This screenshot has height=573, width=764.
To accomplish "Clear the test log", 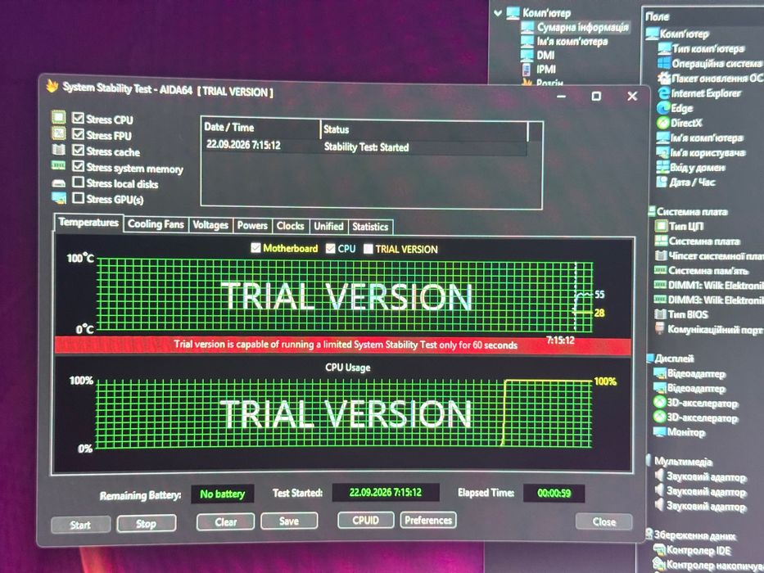I will pos(225,522).
